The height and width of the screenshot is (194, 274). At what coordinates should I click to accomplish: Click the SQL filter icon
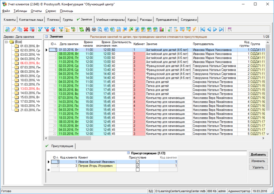click(73, 29)
